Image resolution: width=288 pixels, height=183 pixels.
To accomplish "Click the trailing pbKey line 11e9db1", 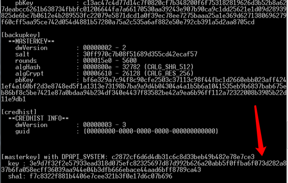I will coord(13,99).
